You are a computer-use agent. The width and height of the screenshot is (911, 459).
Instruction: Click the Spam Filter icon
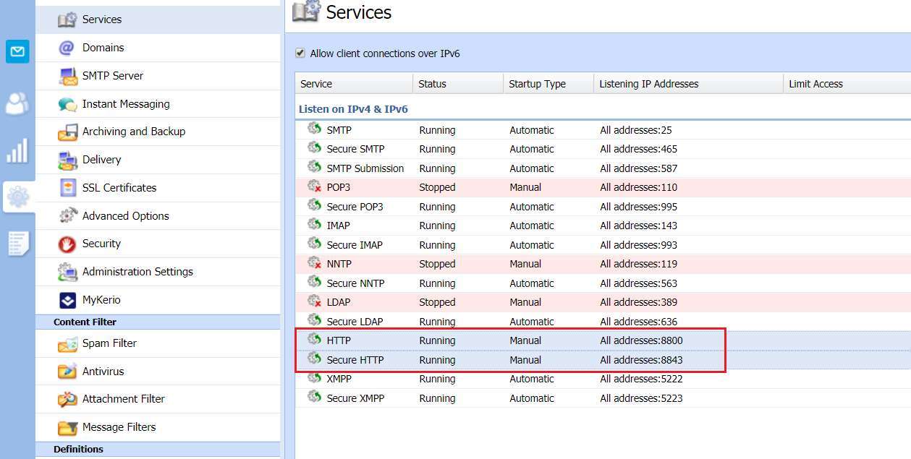click(67, 343)
